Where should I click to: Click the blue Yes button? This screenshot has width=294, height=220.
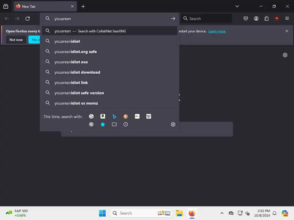tap(34, 40)
